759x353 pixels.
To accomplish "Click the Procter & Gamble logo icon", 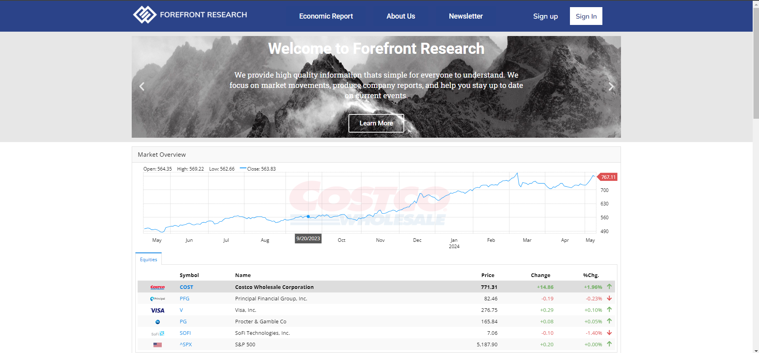I will click(157, 322).
